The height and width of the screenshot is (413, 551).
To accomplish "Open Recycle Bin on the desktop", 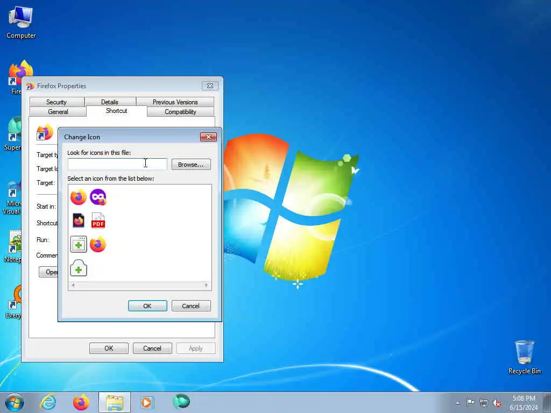I will [524, 357].
